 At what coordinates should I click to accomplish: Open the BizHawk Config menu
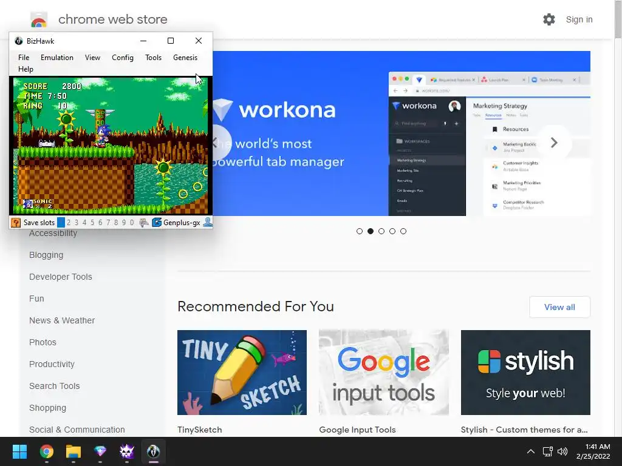(123, 58)
